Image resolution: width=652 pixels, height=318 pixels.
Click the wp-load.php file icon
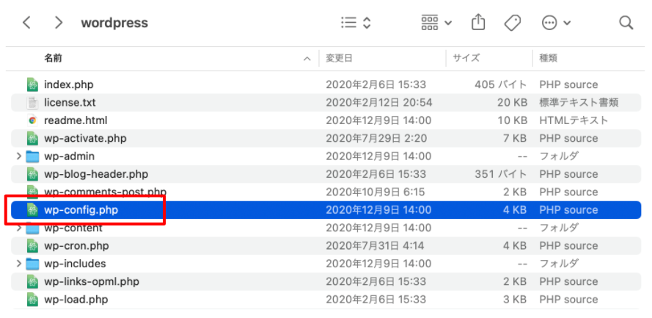(x=32, y=300)
